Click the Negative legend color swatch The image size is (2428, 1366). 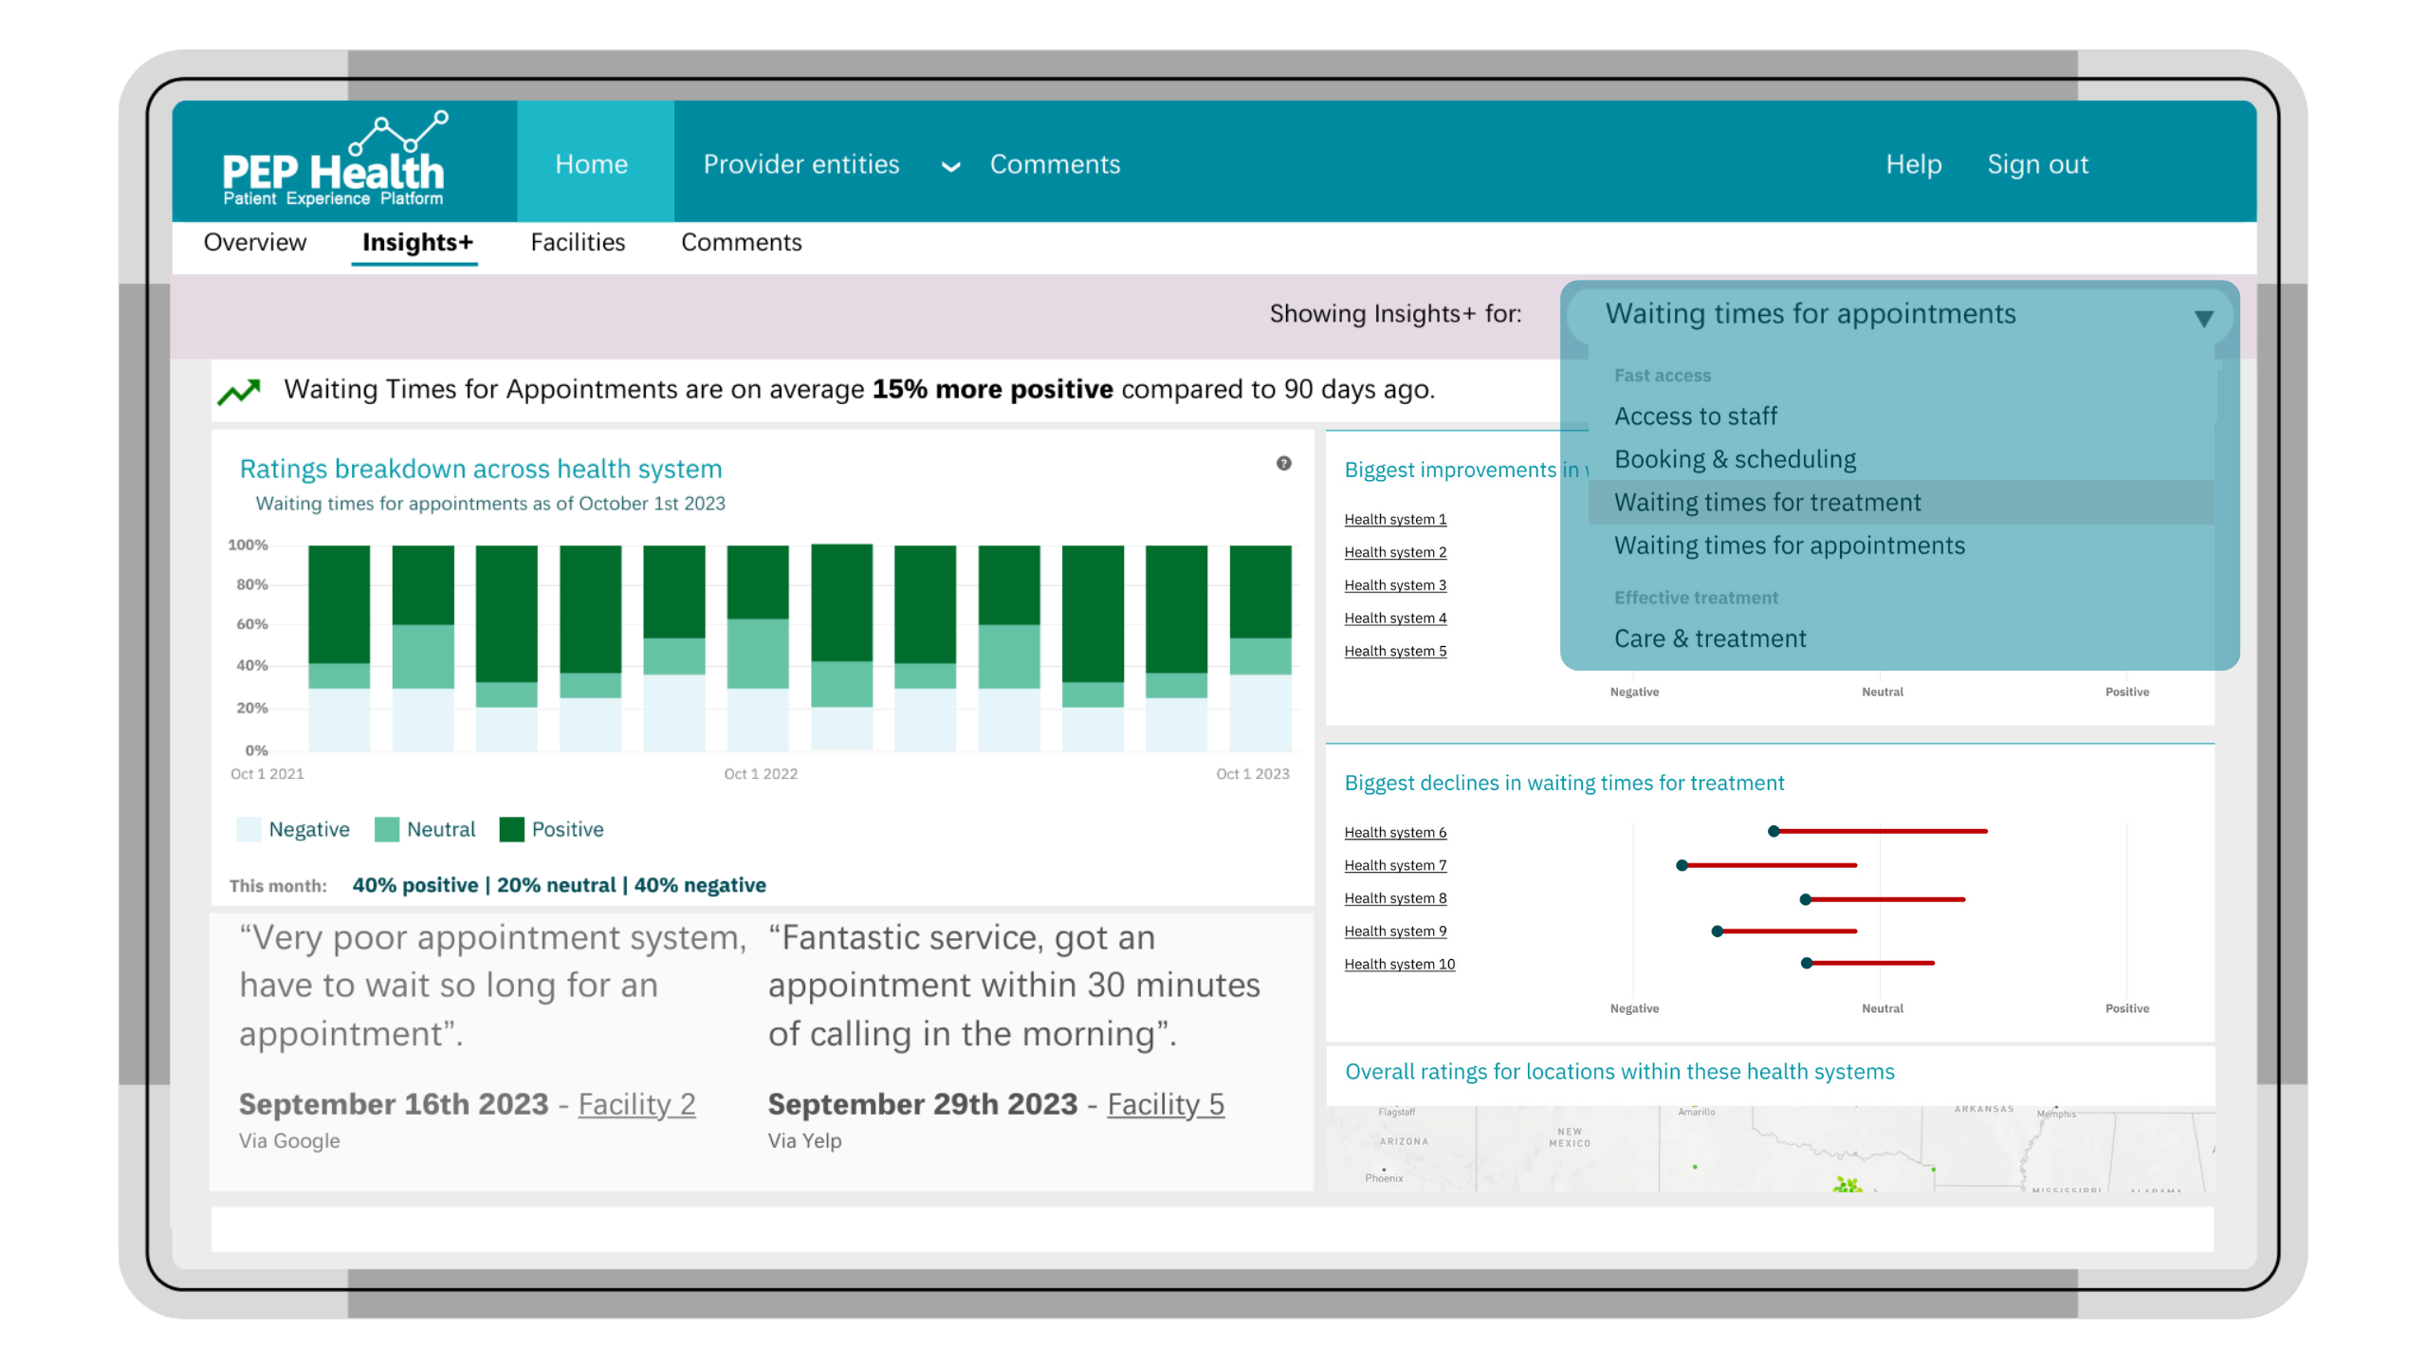pyautogui.click(x=248, y=830)
